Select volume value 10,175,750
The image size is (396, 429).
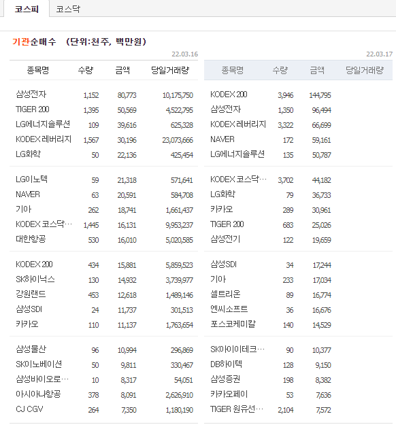click(x=178, y=95)
